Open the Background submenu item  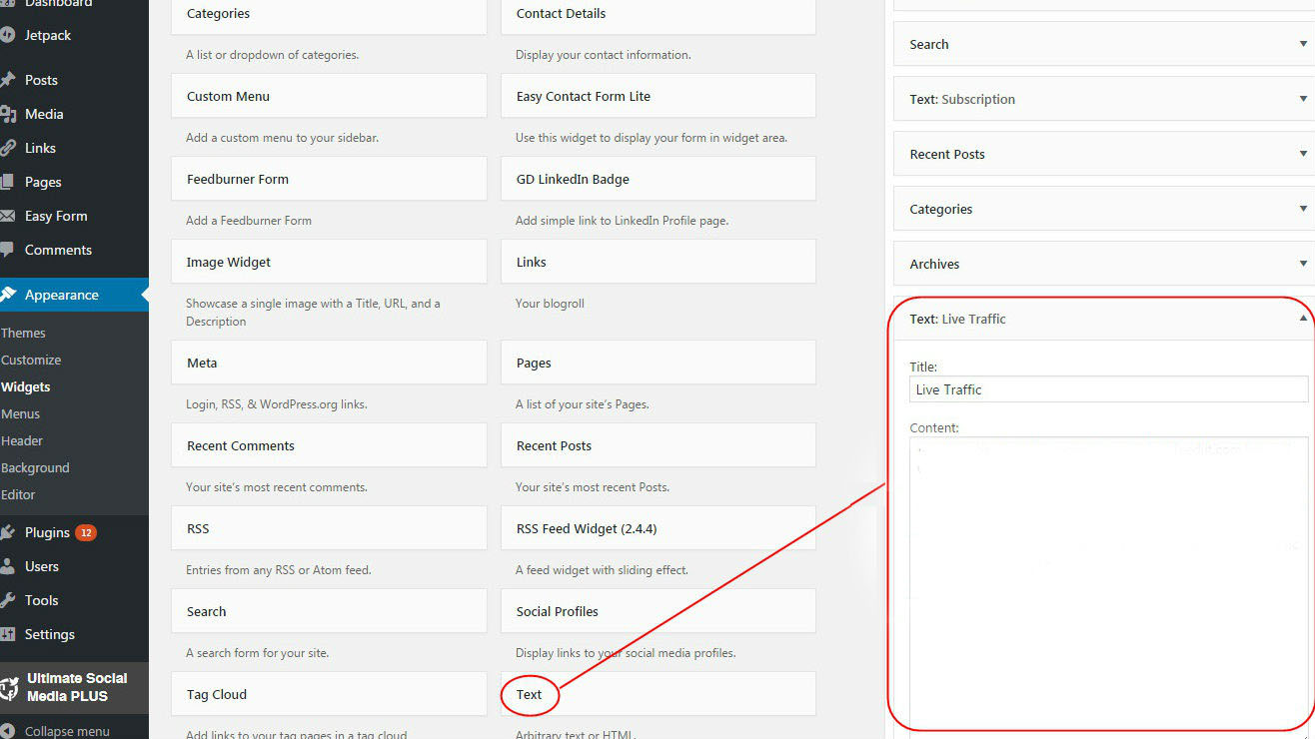pos(35,467)
